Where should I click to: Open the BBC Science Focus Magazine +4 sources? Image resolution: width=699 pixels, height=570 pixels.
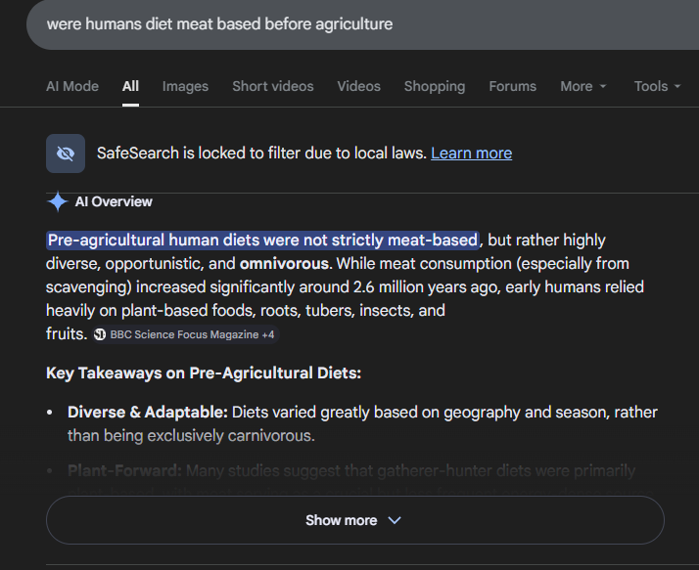(x=186, y=334)
